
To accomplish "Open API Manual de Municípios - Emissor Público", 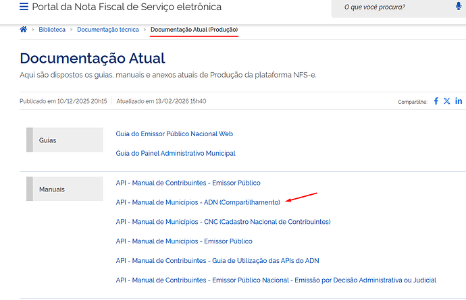I will pyautogui.click(x=184, y=241).
